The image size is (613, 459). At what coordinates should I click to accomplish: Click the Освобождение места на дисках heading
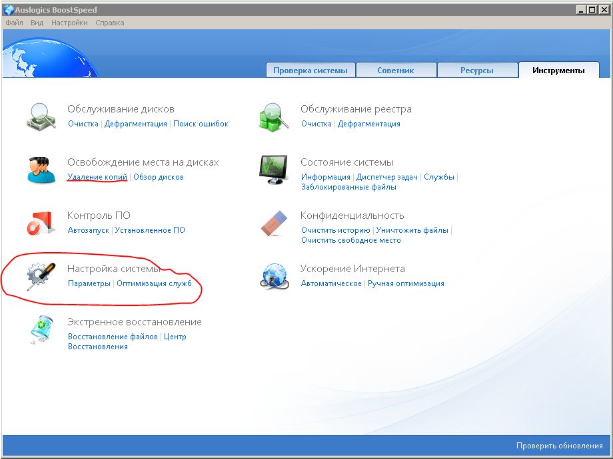click(x=143, y=162)
